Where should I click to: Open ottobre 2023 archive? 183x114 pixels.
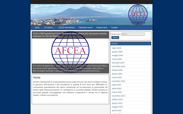[117, 100]
